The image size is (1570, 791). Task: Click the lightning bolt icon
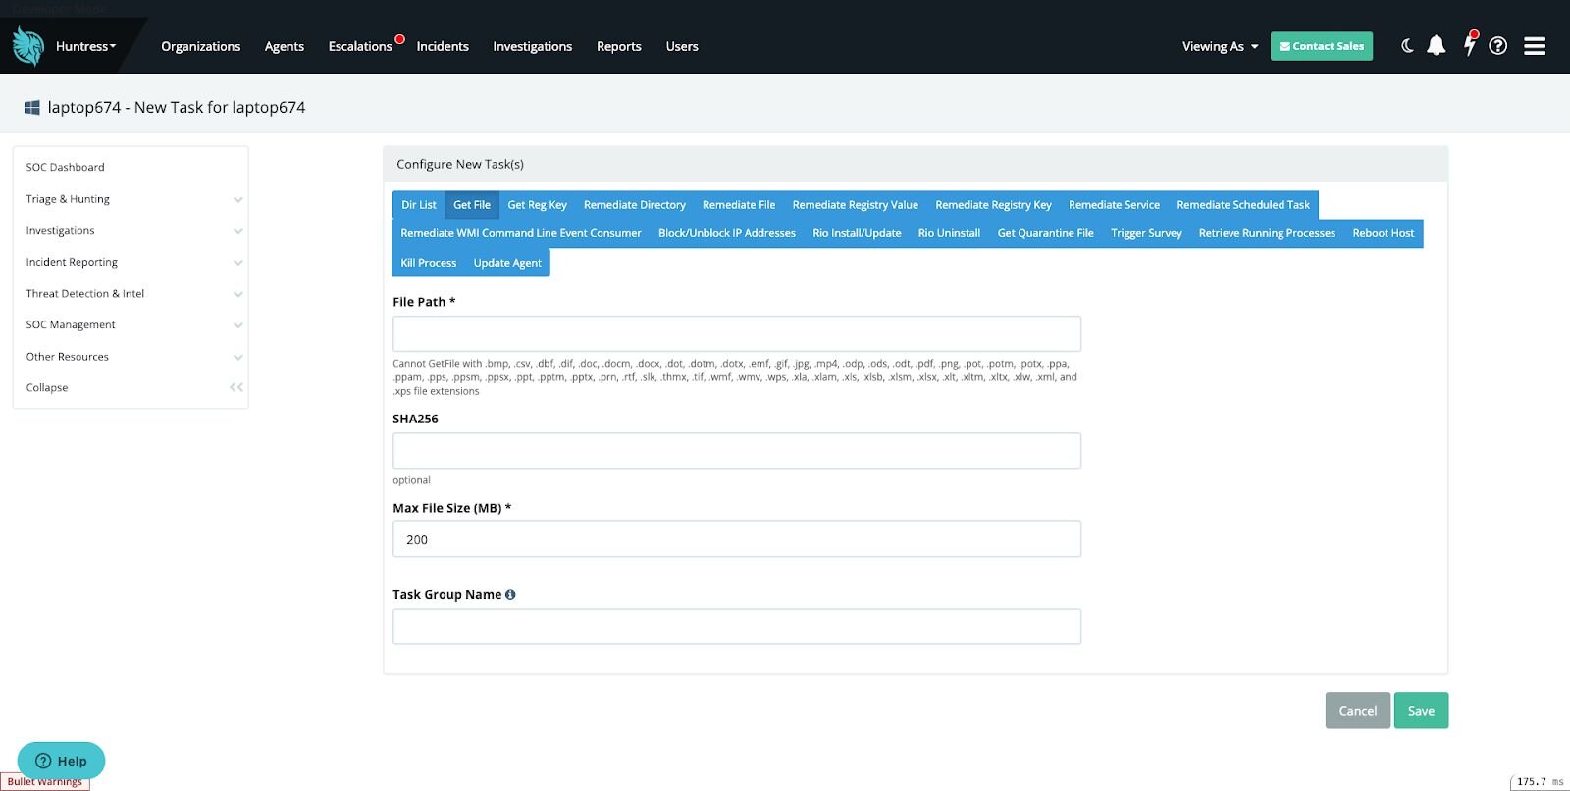(1469, 45)
